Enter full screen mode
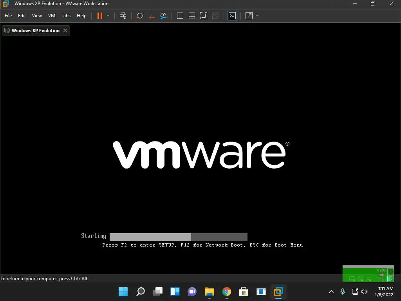The height and width of the screenshot is (301, 401). coord(204,16)
